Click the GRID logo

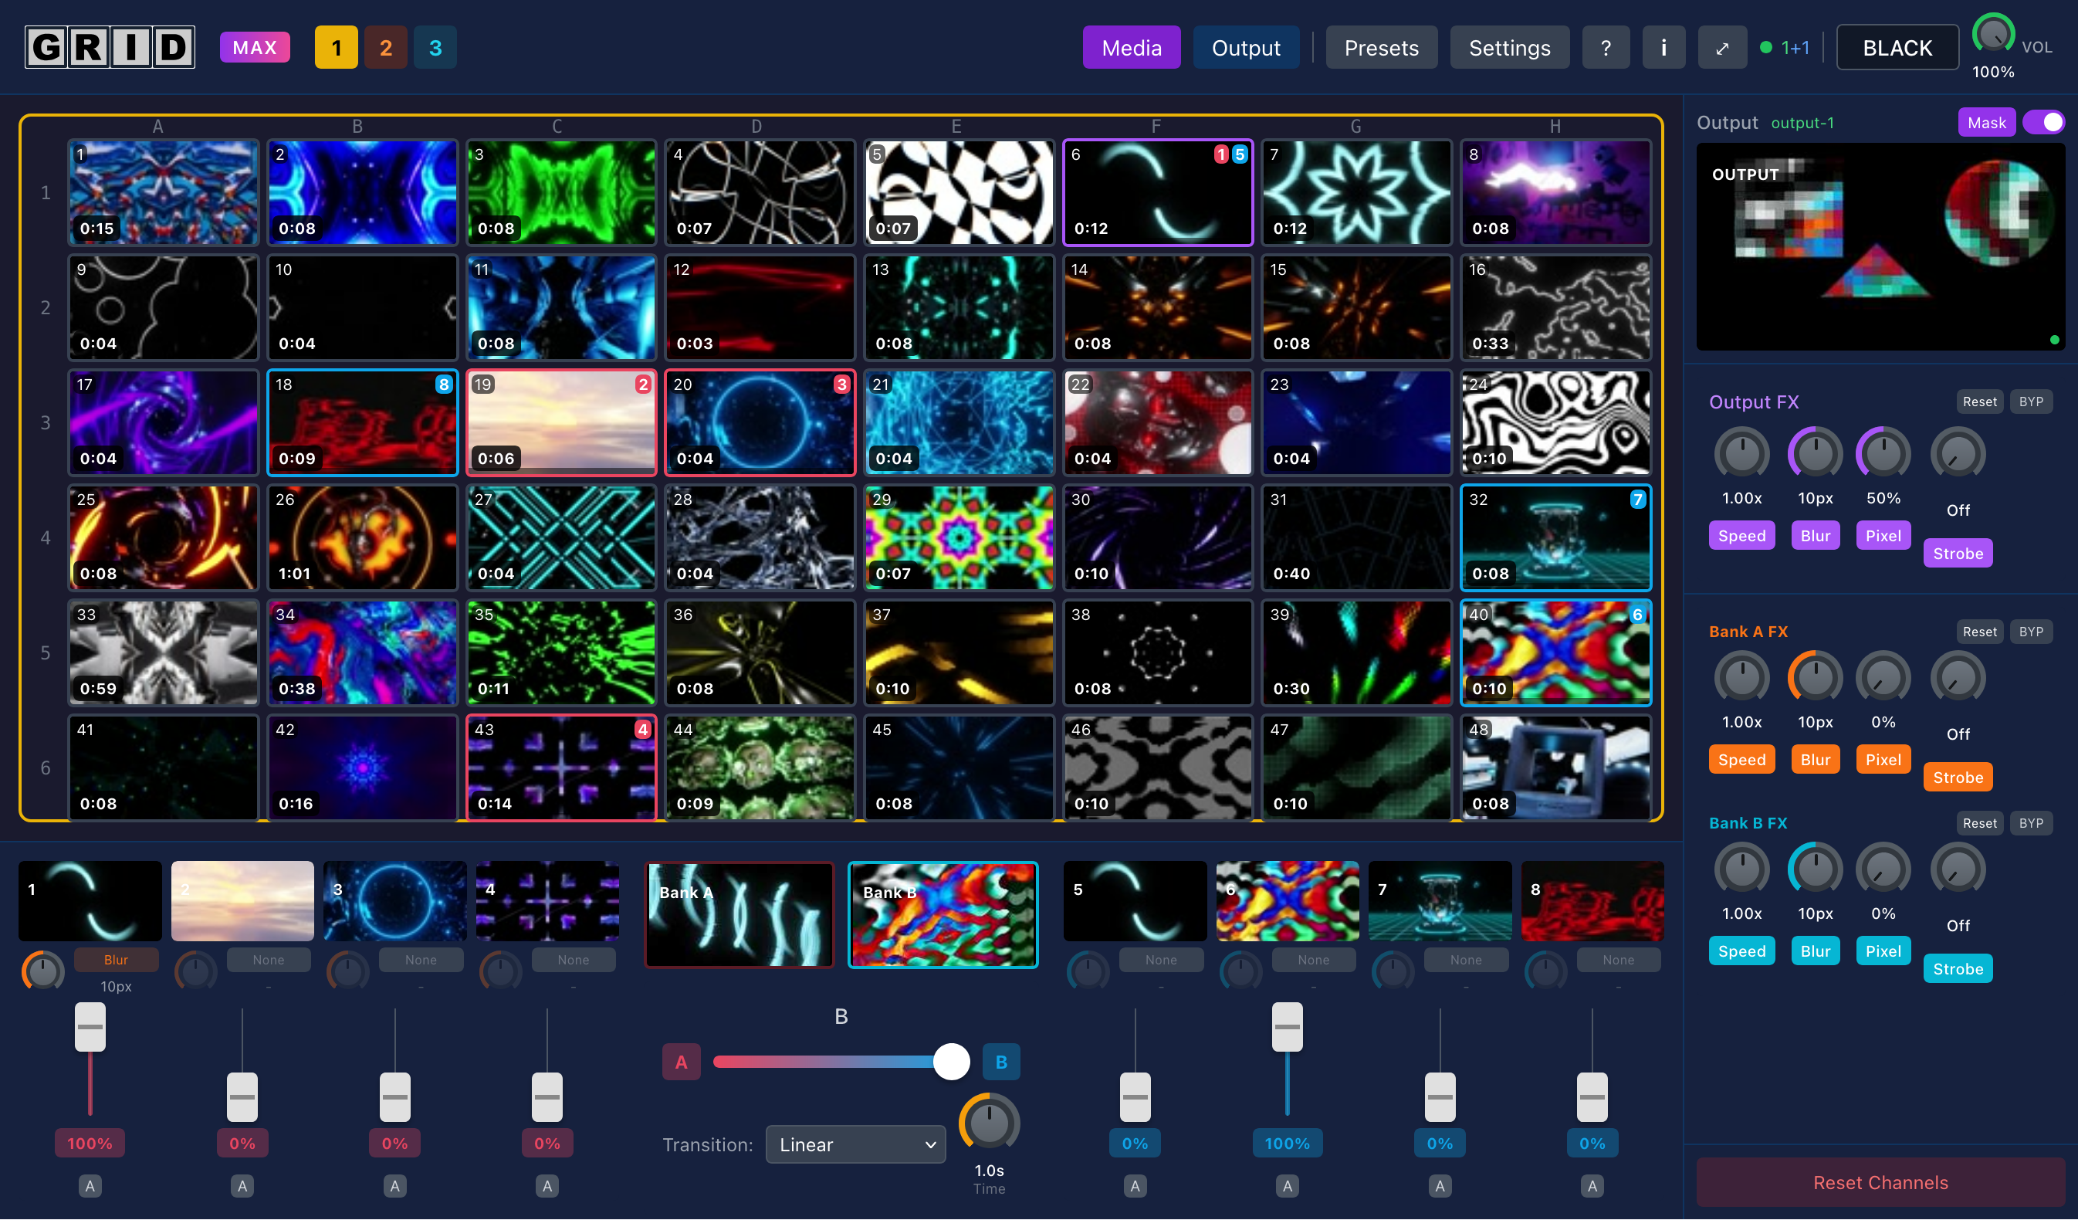110,47
